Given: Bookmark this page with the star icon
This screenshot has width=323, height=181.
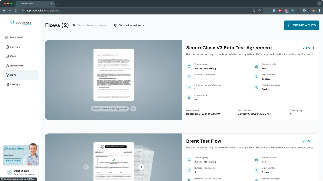Looking at the screenshot, I should tap(259, 10).
